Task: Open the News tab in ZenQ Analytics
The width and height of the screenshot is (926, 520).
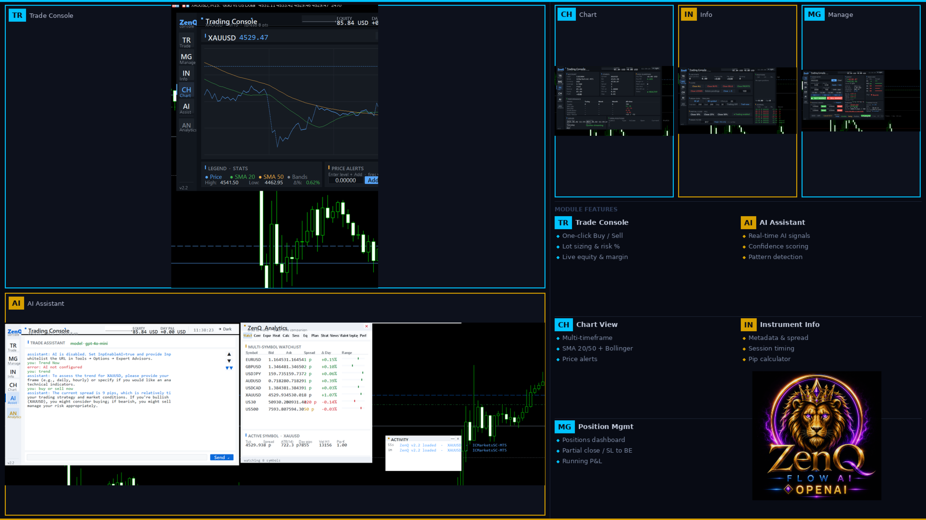Action: (x=334, y=336)
